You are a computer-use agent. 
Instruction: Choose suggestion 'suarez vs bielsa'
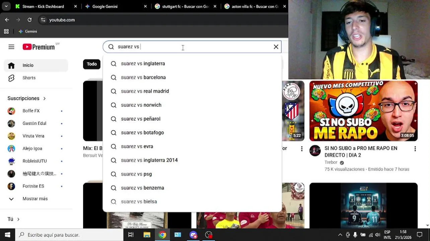[192, 202]
